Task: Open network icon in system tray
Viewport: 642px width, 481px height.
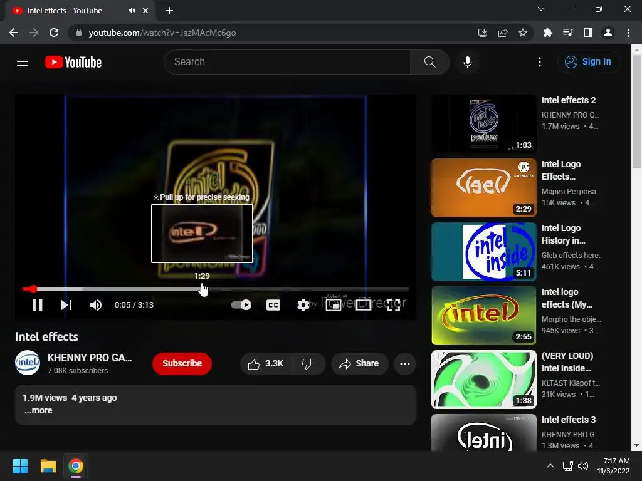Action: 568,466
